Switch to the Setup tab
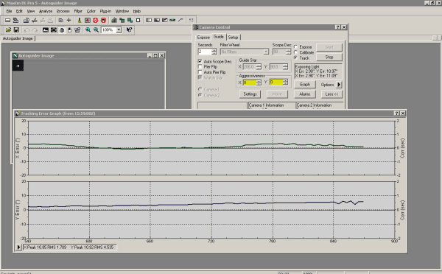Image resolution: width=442 pixels, height=274 pixels. pyautogui.click(x=233, y=38)
